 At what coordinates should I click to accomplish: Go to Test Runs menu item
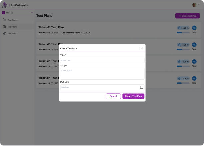click(x=12, y=34)
